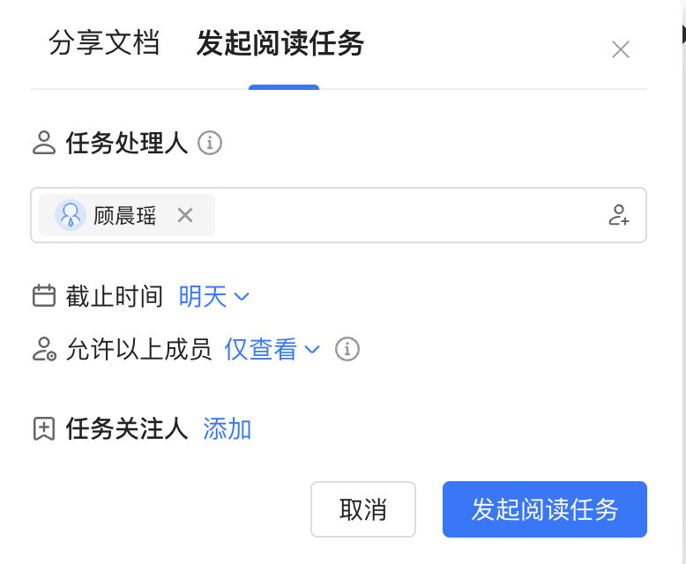Click the add member icon in assignee field

pos(619,215)
